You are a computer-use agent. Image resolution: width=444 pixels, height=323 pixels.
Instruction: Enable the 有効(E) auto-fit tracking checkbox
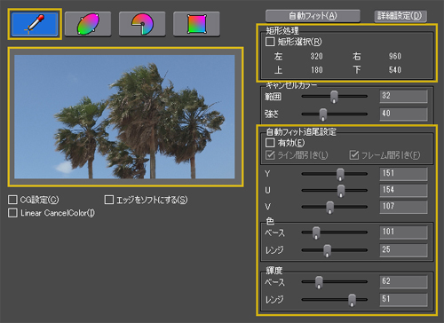[x=270, y=143]
